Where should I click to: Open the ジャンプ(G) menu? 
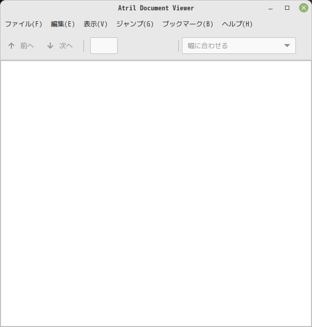point(135,24)
